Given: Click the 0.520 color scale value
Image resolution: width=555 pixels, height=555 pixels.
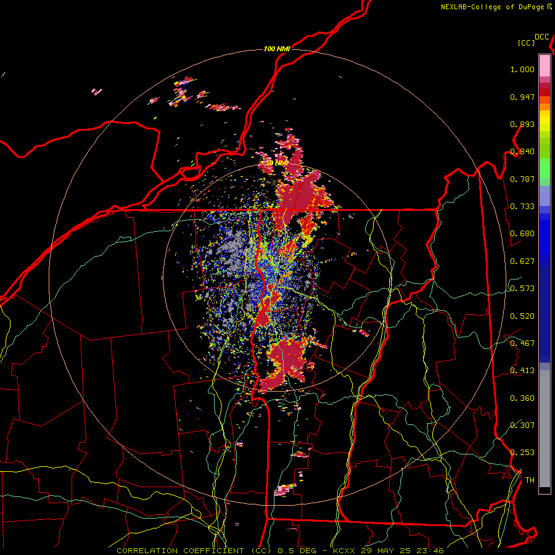Looking at the screenshot, I should tap(522, 316).
